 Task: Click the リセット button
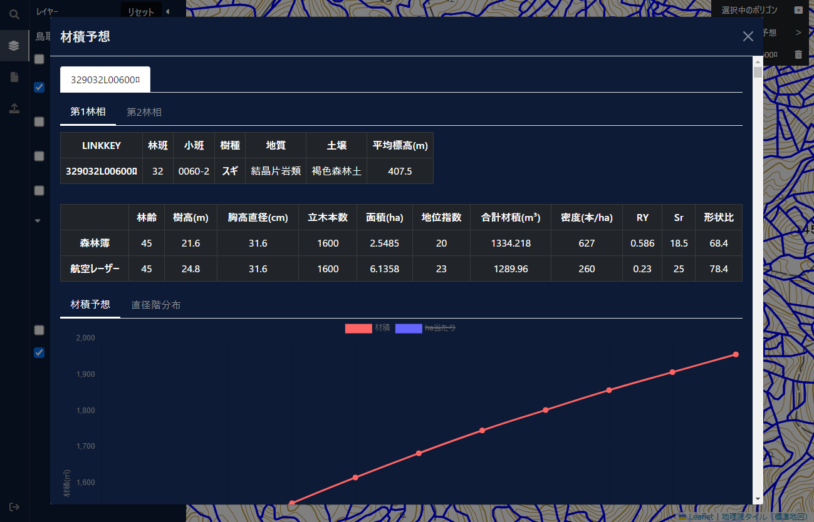click(140, 12)
